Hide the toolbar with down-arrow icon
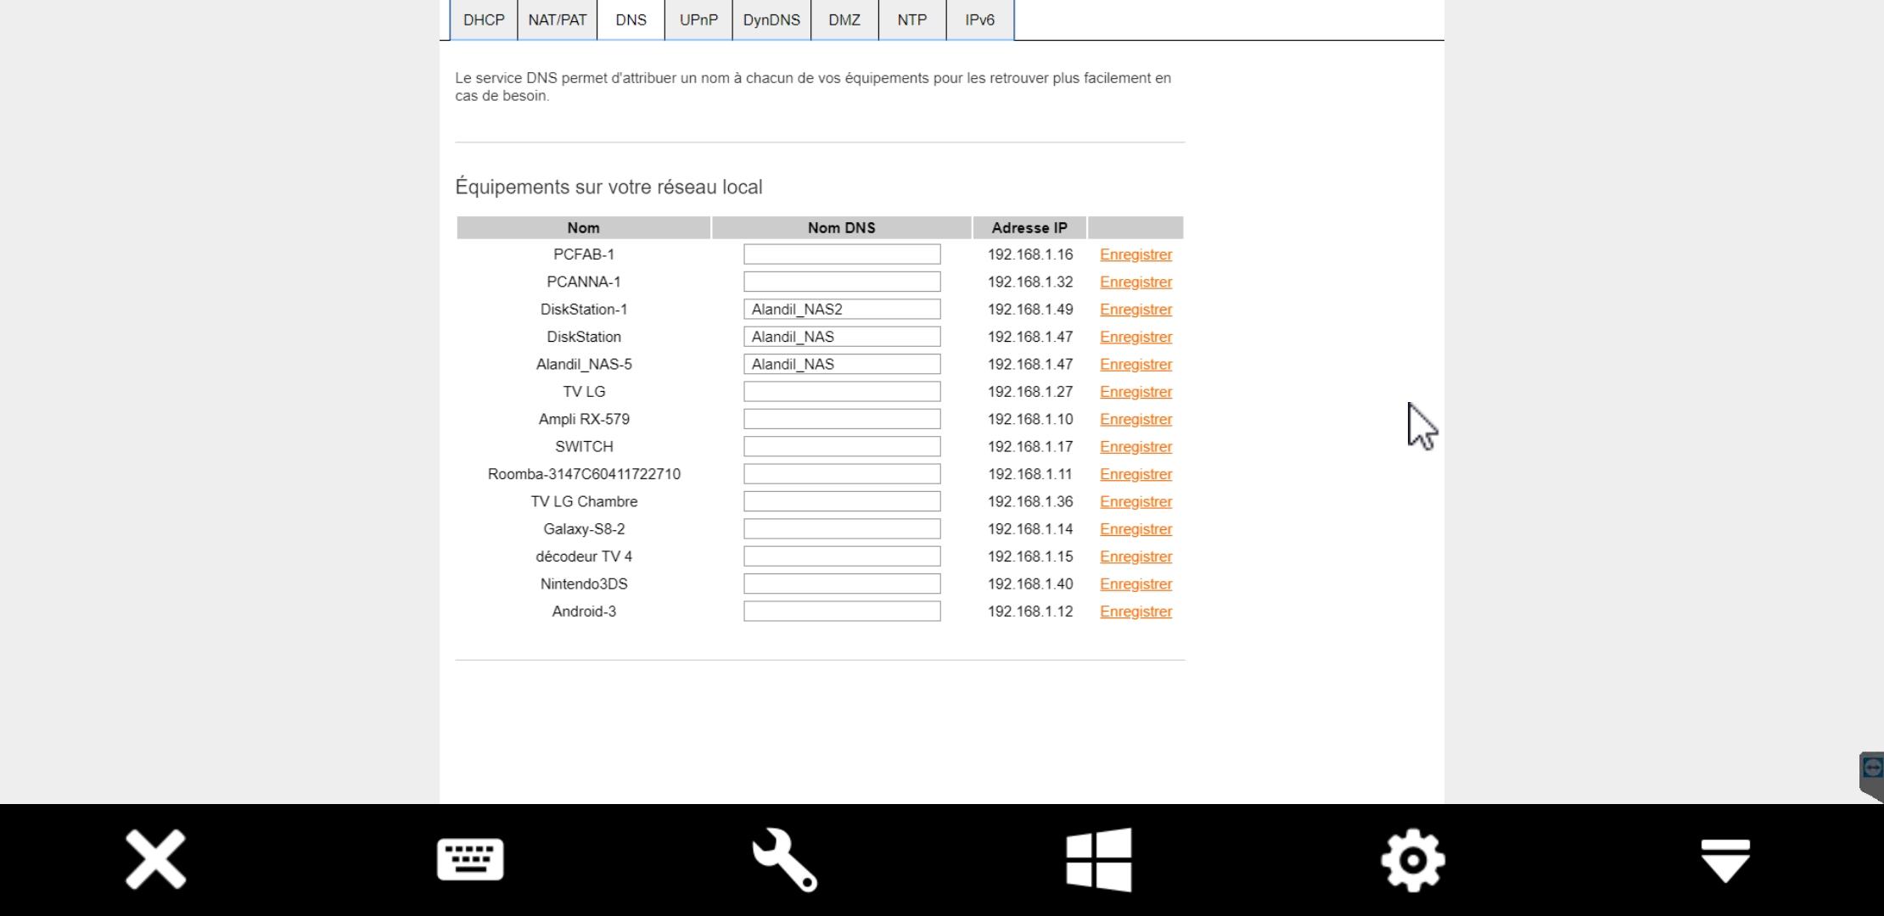 pos(1725,860)
